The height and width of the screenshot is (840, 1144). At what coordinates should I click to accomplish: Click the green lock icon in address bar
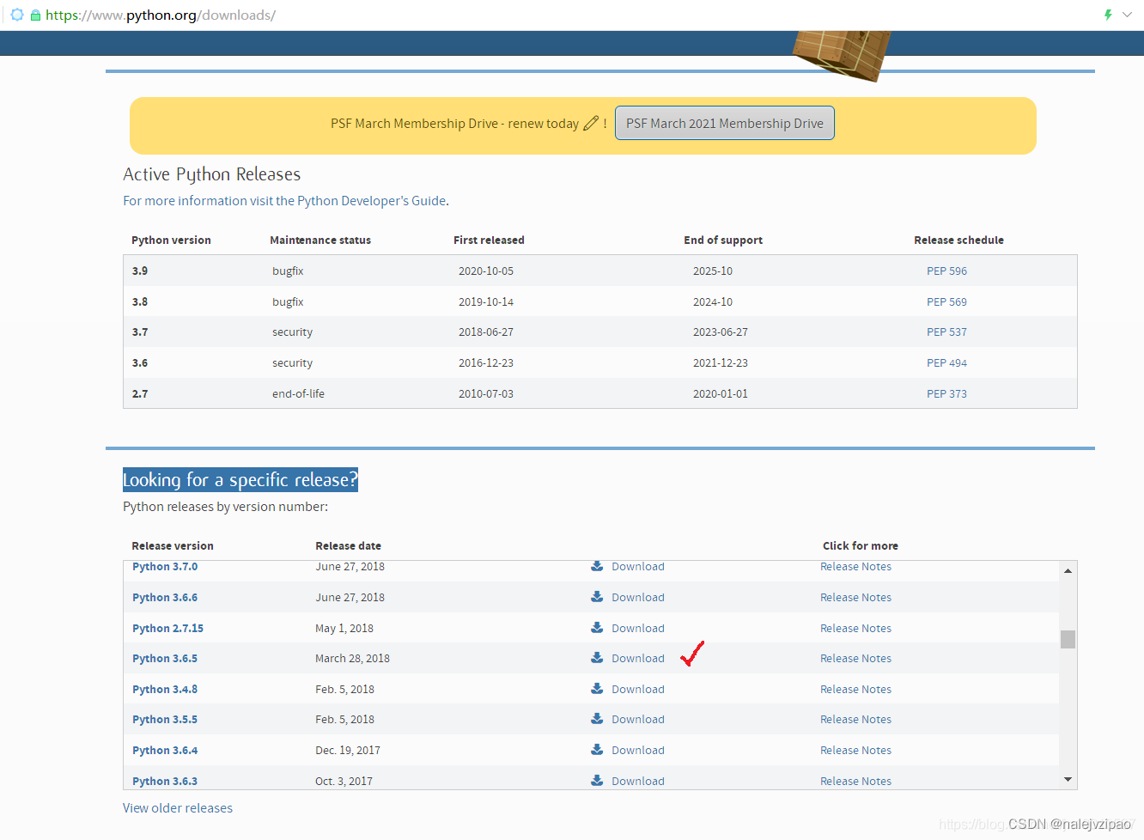click(x=35, y=15)
